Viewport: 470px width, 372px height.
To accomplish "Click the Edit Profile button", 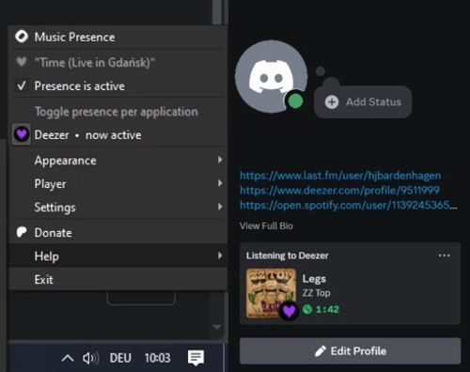I will [351, 350].
